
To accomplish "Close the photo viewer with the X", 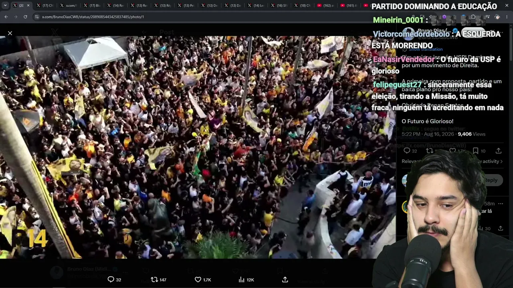I will click(x=10, y=33).
